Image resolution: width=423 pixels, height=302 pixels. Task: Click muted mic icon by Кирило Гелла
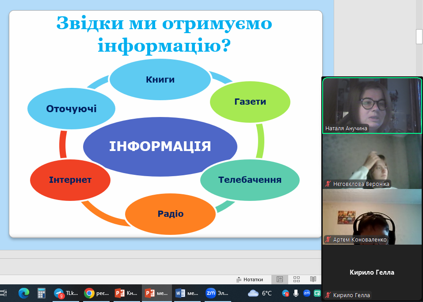pyautogui.click(x=328, y=295)
